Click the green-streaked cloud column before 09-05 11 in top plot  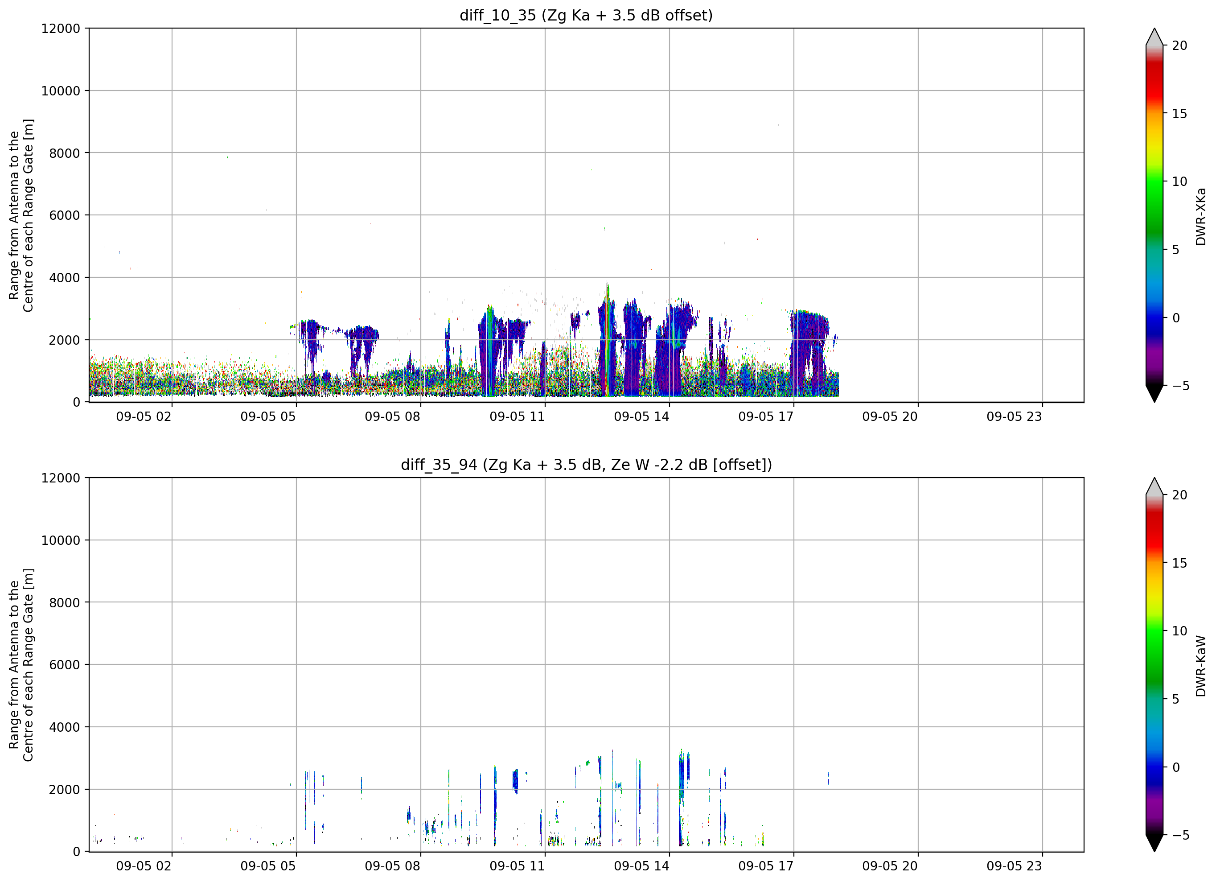click(x=489, y=351)
